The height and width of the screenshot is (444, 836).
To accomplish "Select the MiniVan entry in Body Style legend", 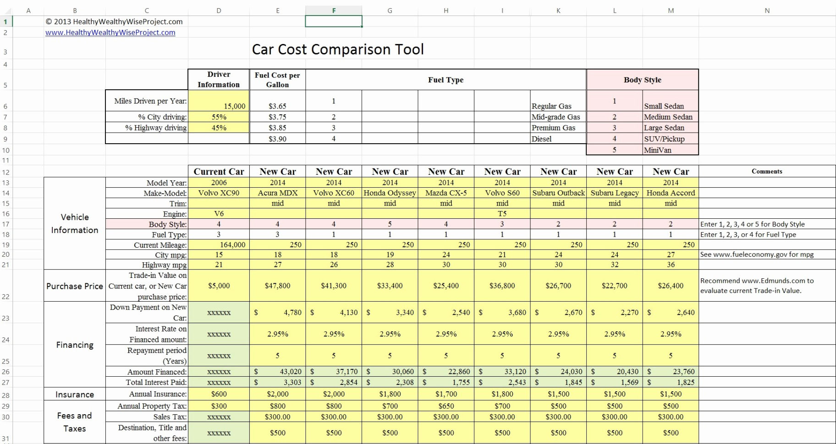I will tap(671, 150).
